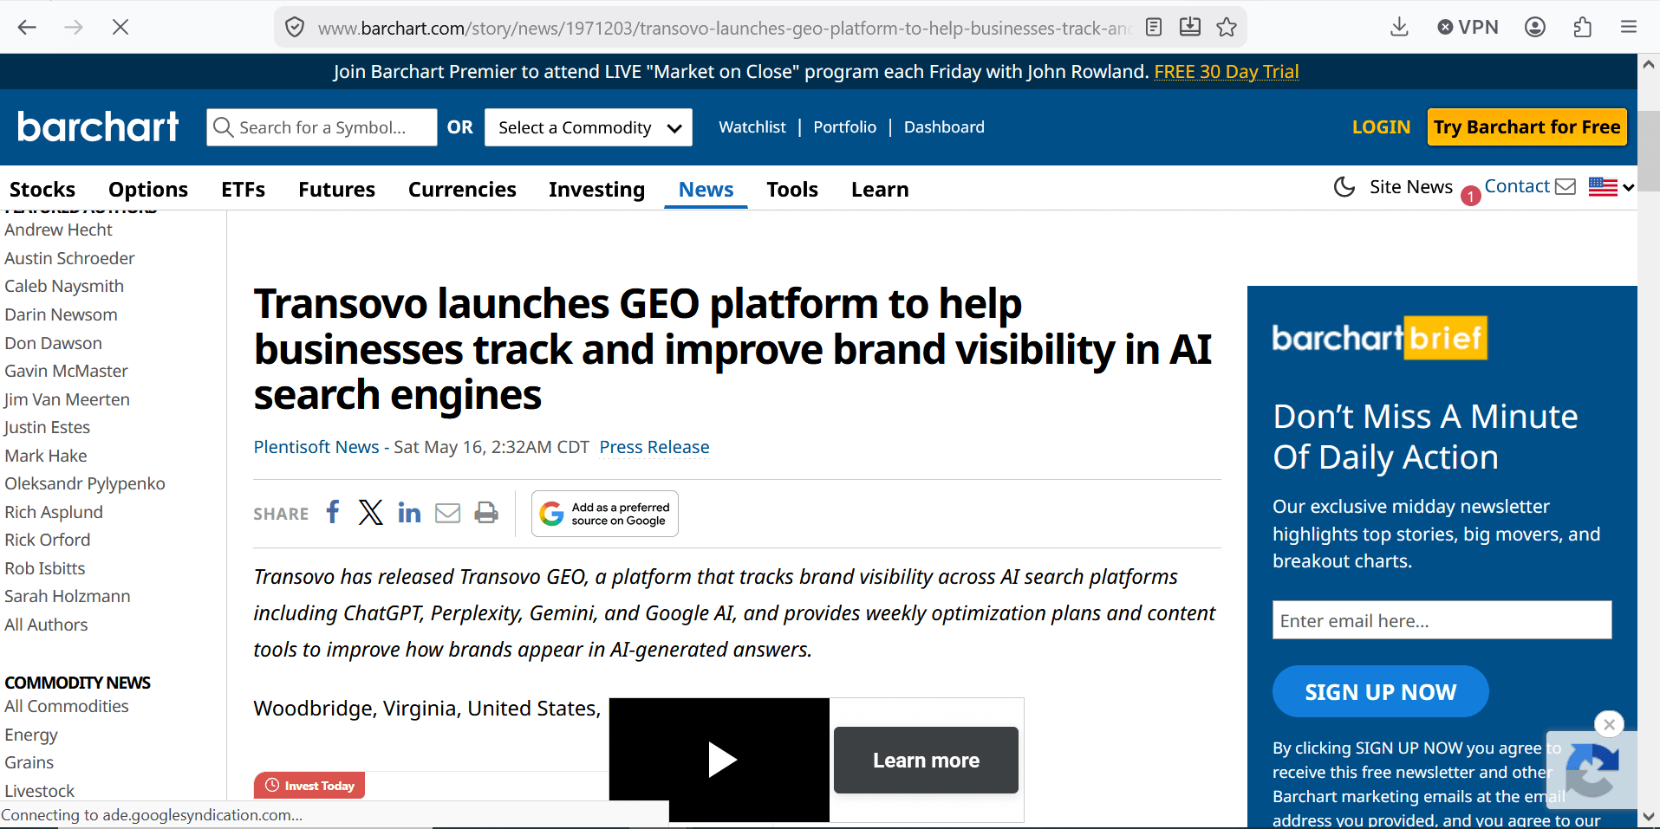Click the page scrollbar up arrow

coord(1649,63)
